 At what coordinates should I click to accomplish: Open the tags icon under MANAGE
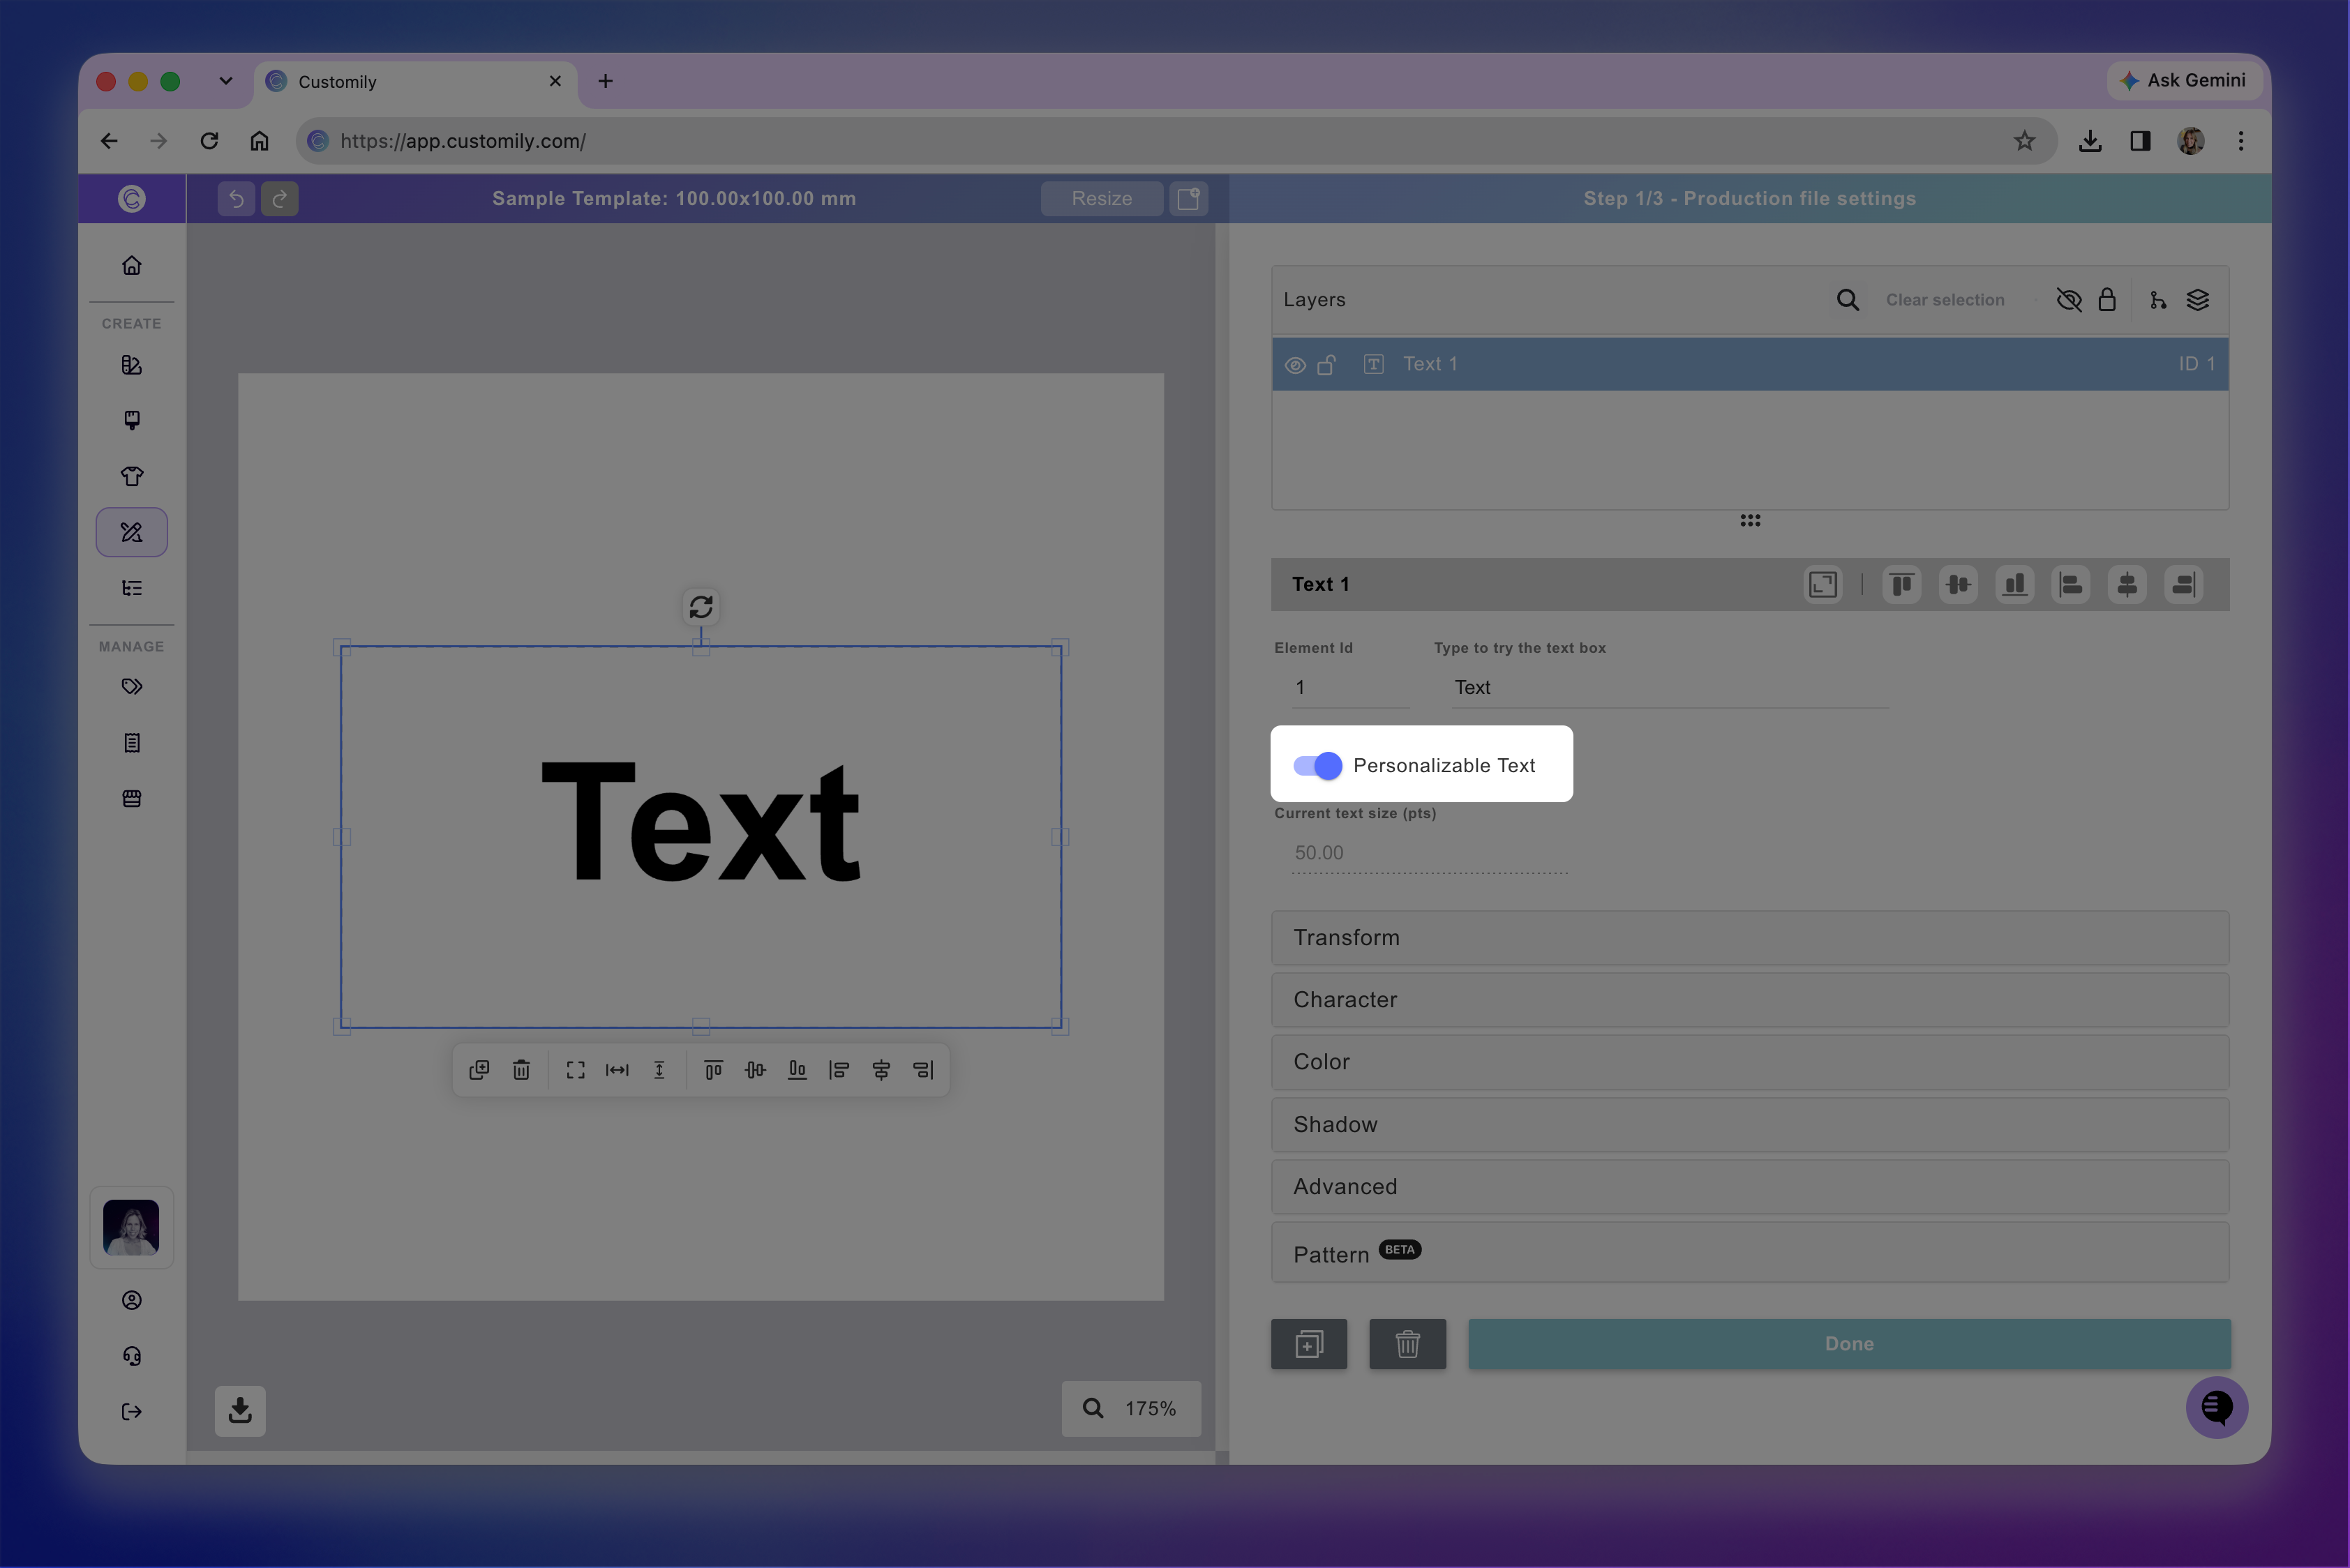pos(131,686)
